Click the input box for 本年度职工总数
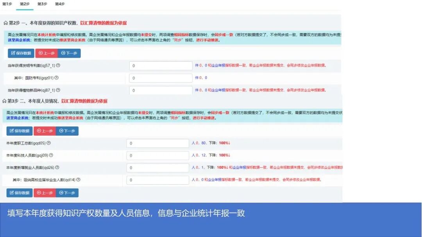This screenshot has width=422, height=237. [x=158, y=143]
